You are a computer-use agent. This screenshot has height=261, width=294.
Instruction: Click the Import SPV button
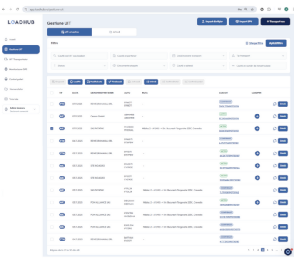point(243,22)
